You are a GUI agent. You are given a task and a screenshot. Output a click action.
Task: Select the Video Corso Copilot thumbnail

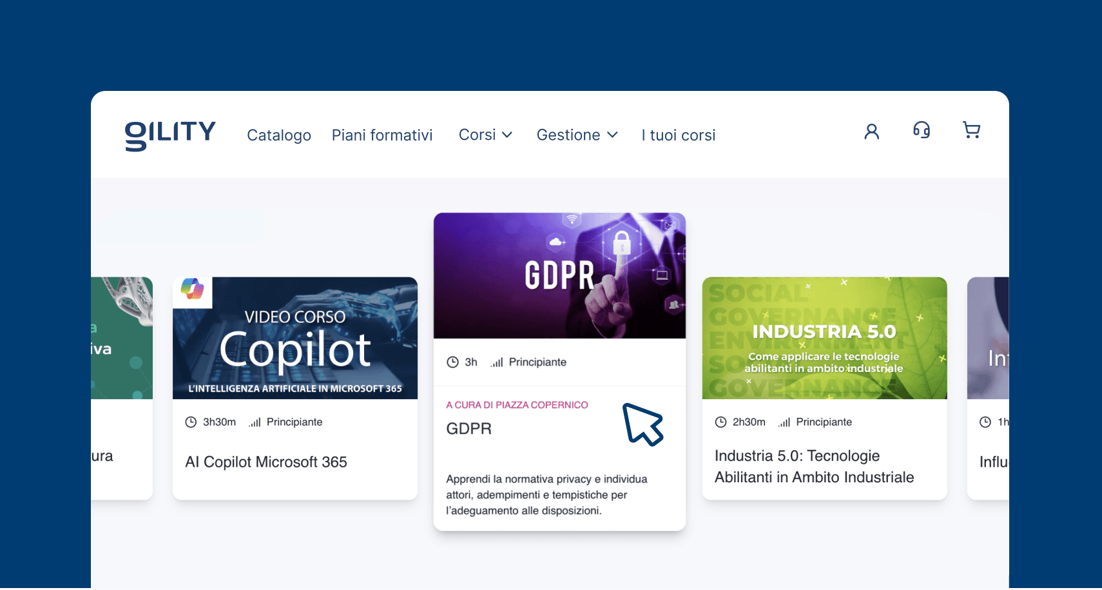[x=295, y=339]
